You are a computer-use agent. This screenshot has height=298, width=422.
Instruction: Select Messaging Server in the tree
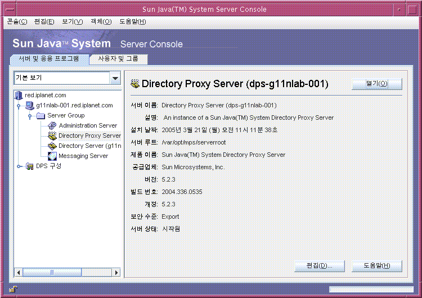click(x=83, y=156)
